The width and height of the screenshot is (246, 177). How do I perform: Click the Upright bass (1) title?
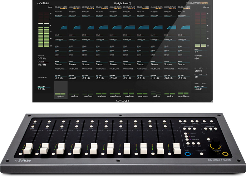coord(122,3)
